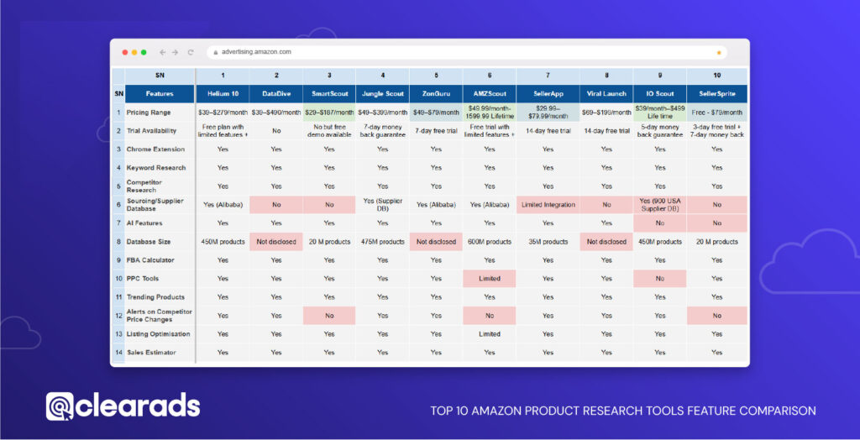Click the Trial Availability row label
This screenshot has height=440, width=860.
160,131
